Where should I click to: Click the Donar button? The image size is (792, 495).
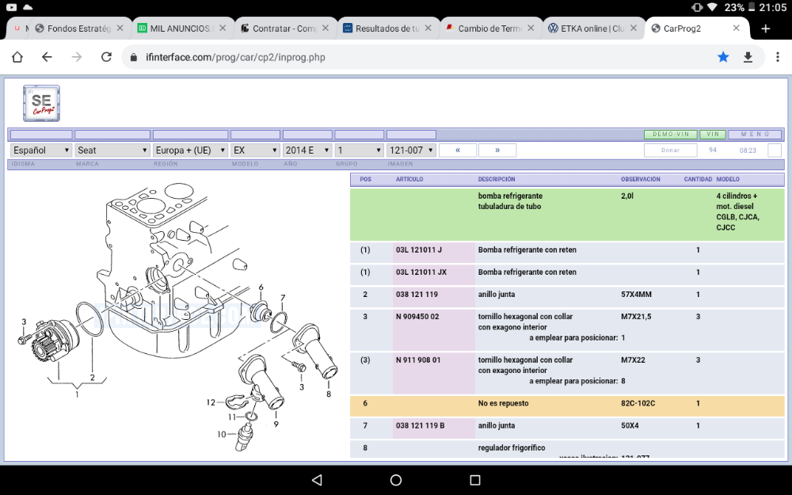click(x=670, y=150)
